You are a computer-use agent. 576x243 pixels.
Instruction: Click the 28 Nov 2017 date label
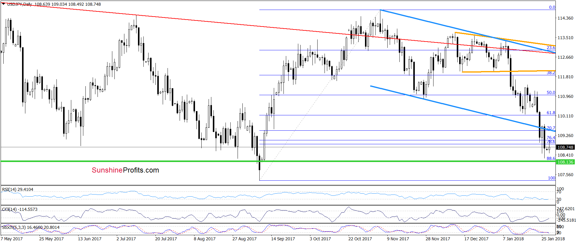pos(438,239)
